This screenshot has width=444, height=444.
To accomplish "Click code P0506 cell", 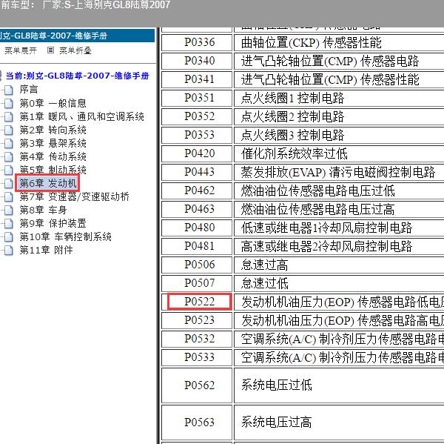I will click(197, 265).
